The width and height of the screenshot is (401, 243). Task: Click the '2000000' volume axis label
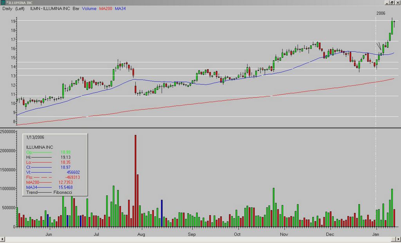(x=8, y=151)
